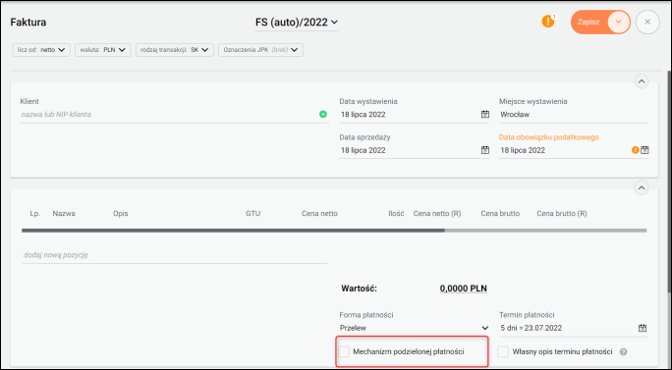672x370 pixels.
Task: Open Forma płatności Przelew dropdown
Action: (x=414, y=328)
